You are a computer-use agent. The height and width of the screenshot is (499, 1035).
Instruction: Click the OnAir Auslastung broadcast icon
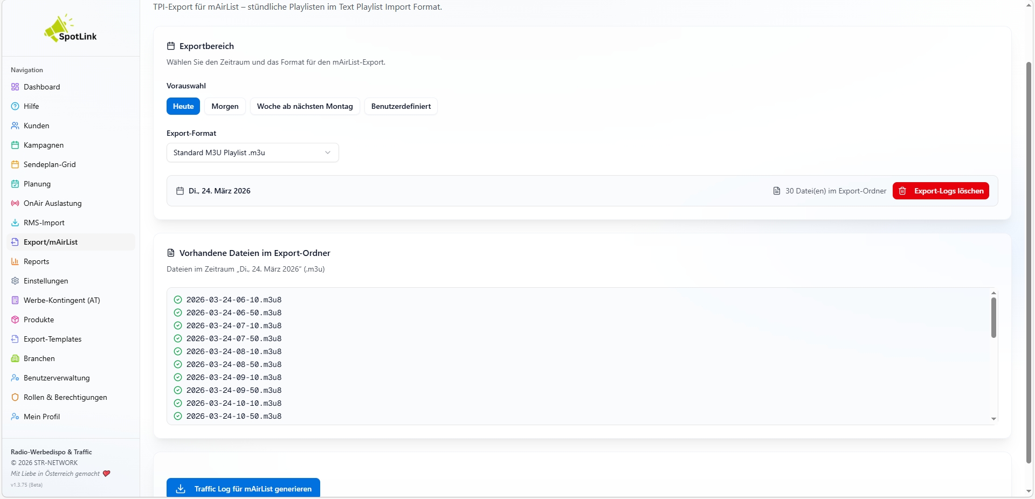(x=15, y=203)
